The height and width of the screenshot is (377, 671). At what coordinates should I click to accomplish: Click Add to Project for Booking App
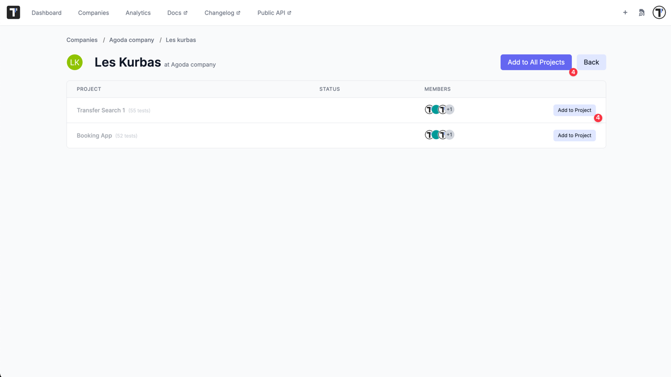574,135
